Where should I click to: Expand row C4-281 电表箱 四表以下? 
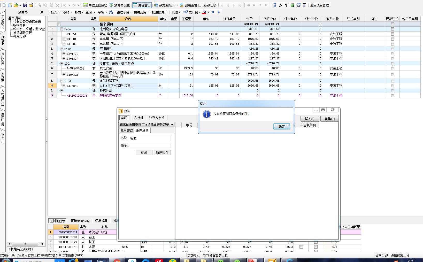(64, 39)
